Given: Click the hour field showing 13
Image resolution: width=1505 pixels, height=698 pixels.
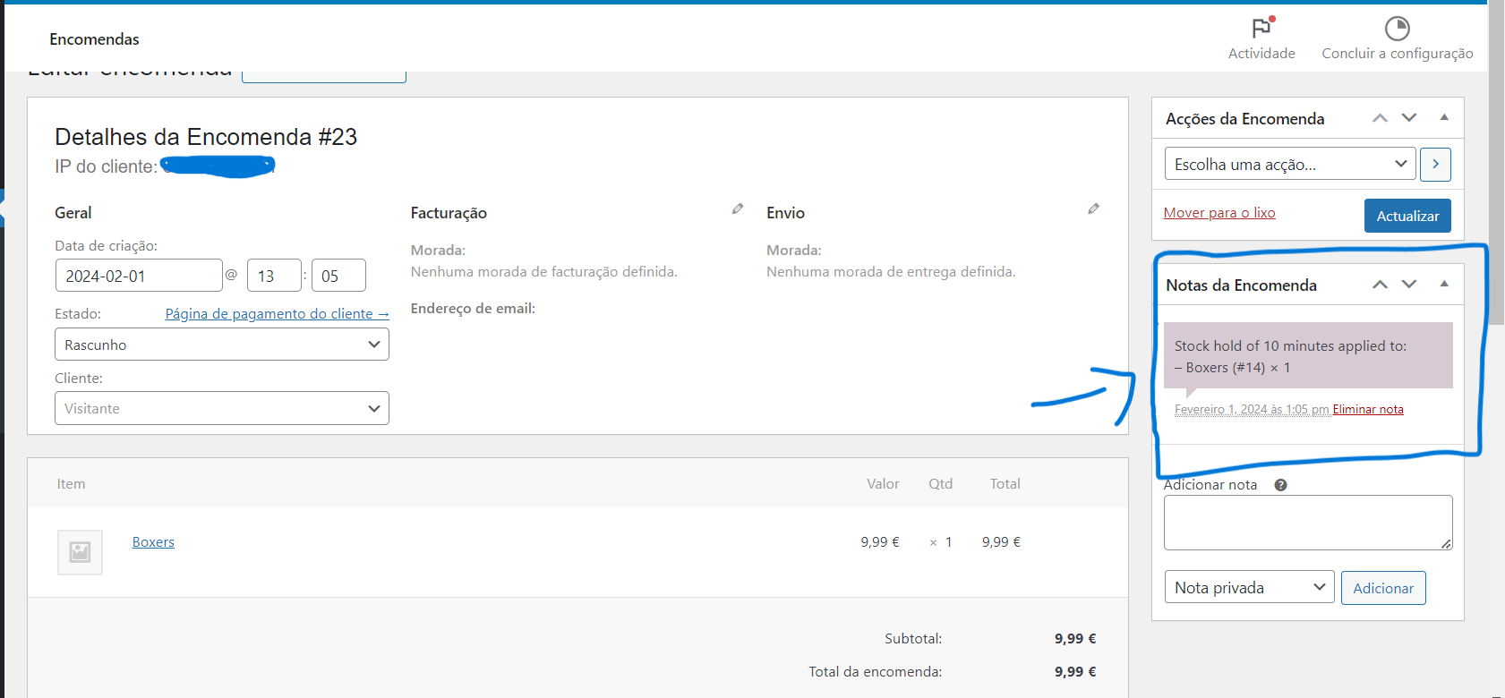Looking at the screenshot, I should tap(274, 276).
